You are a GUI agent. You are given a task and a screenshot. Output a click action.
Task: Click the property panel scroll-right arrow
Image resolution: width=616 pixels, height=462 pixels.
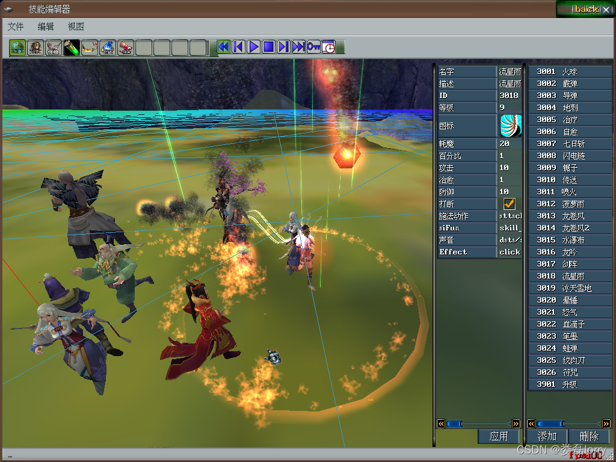516,424
